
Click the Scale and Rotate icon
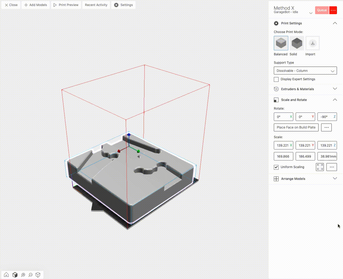(276, 100)
